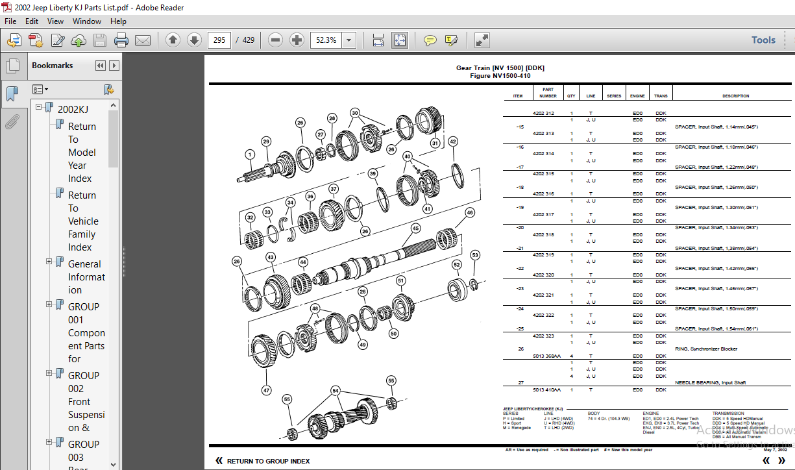Click the Gear Train [NV 1500] [DDK] heading

pos(500,68)
